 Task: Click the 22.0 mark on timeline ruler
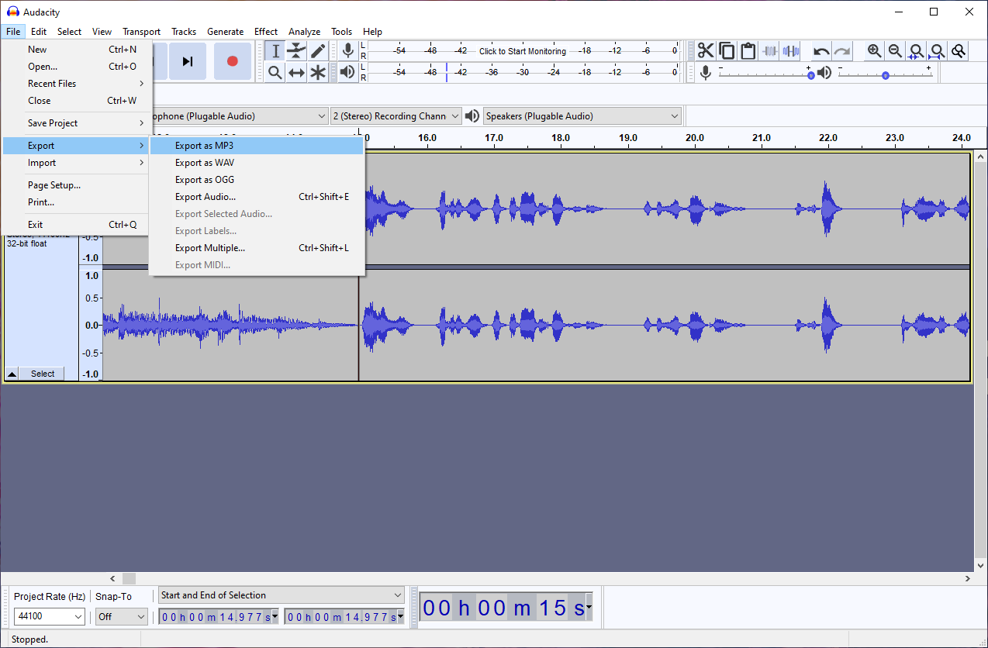[x=828, y=138]
